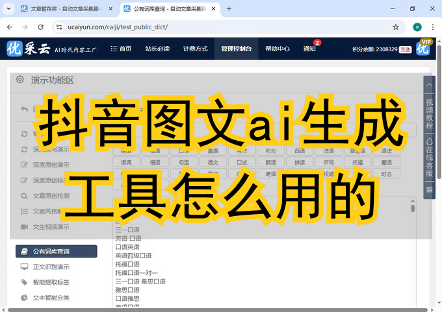Click the bookmark star in address bar

396,27
